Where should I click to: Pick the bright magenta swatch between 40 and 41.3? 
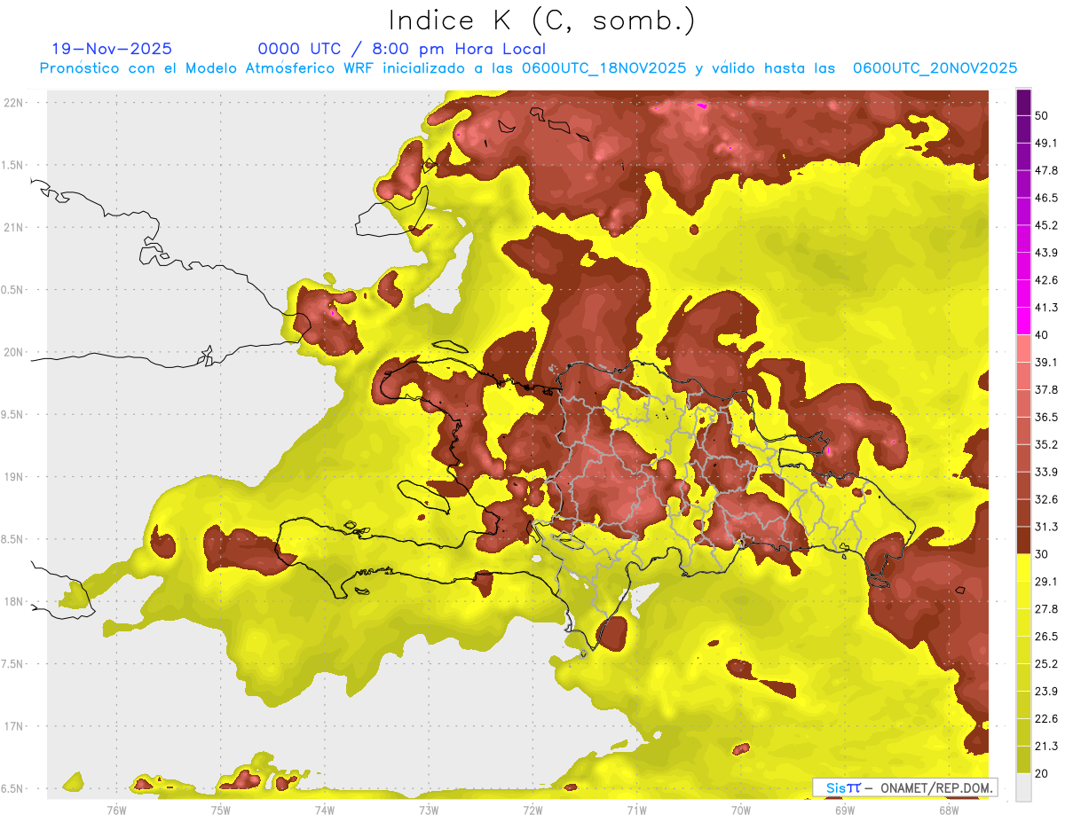1023,321
